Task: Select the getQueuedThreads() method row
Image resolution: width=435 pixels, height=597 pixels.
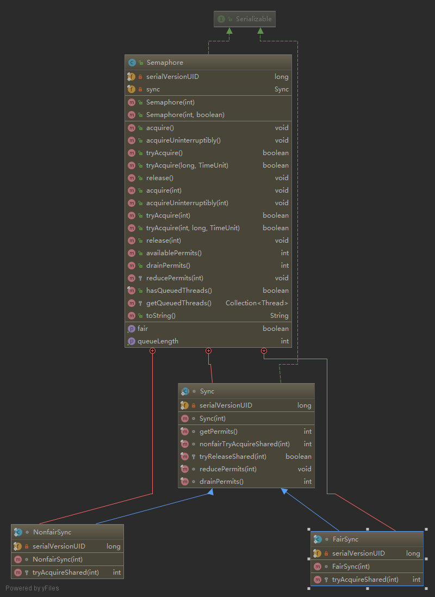Action: point(208,303)
